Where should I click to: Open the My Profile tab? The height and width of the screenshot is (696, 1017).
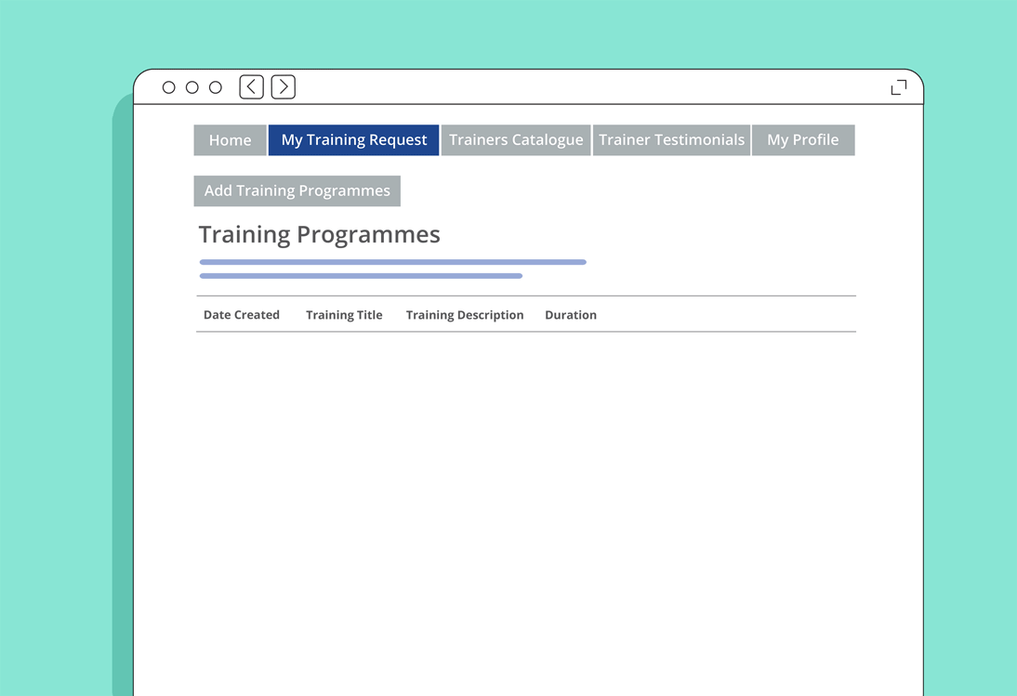tap(802, 140)
